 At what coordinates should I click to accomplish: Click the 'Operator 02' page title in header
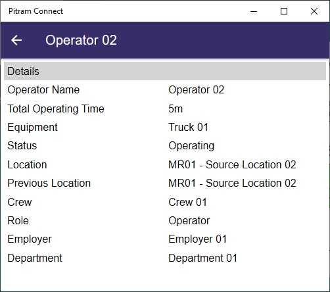click(81, 40)
